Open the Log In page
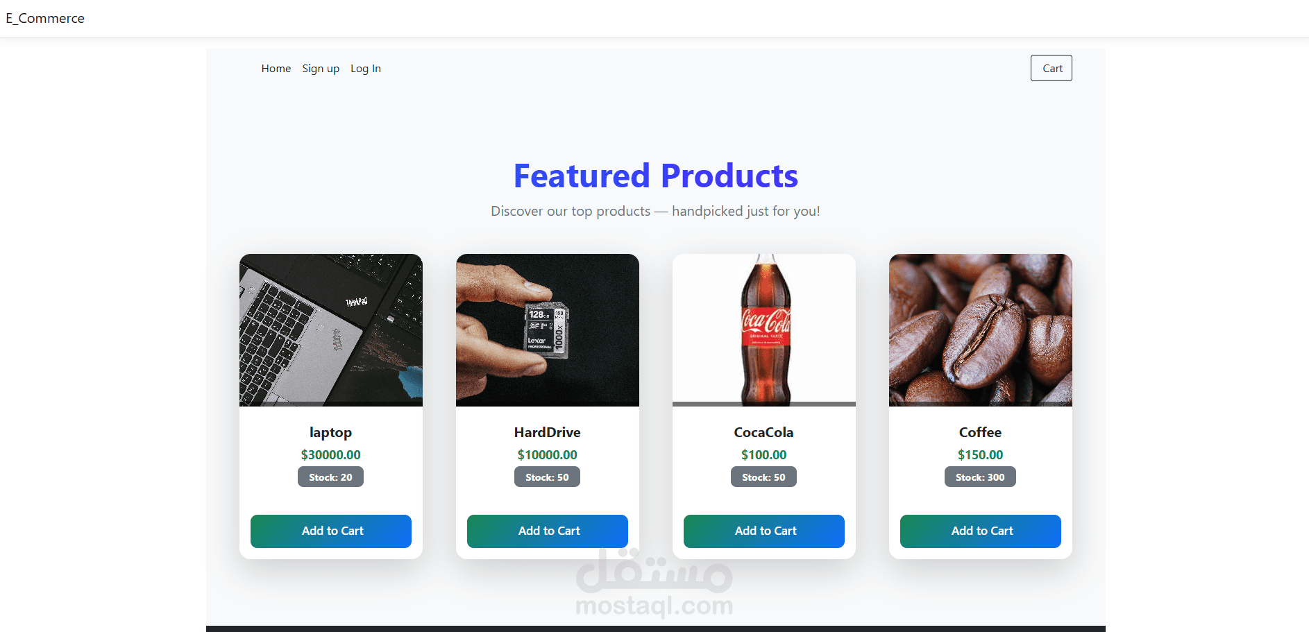Image resolution: width=1309 pixels, height=632 pixels. point(366,69)
